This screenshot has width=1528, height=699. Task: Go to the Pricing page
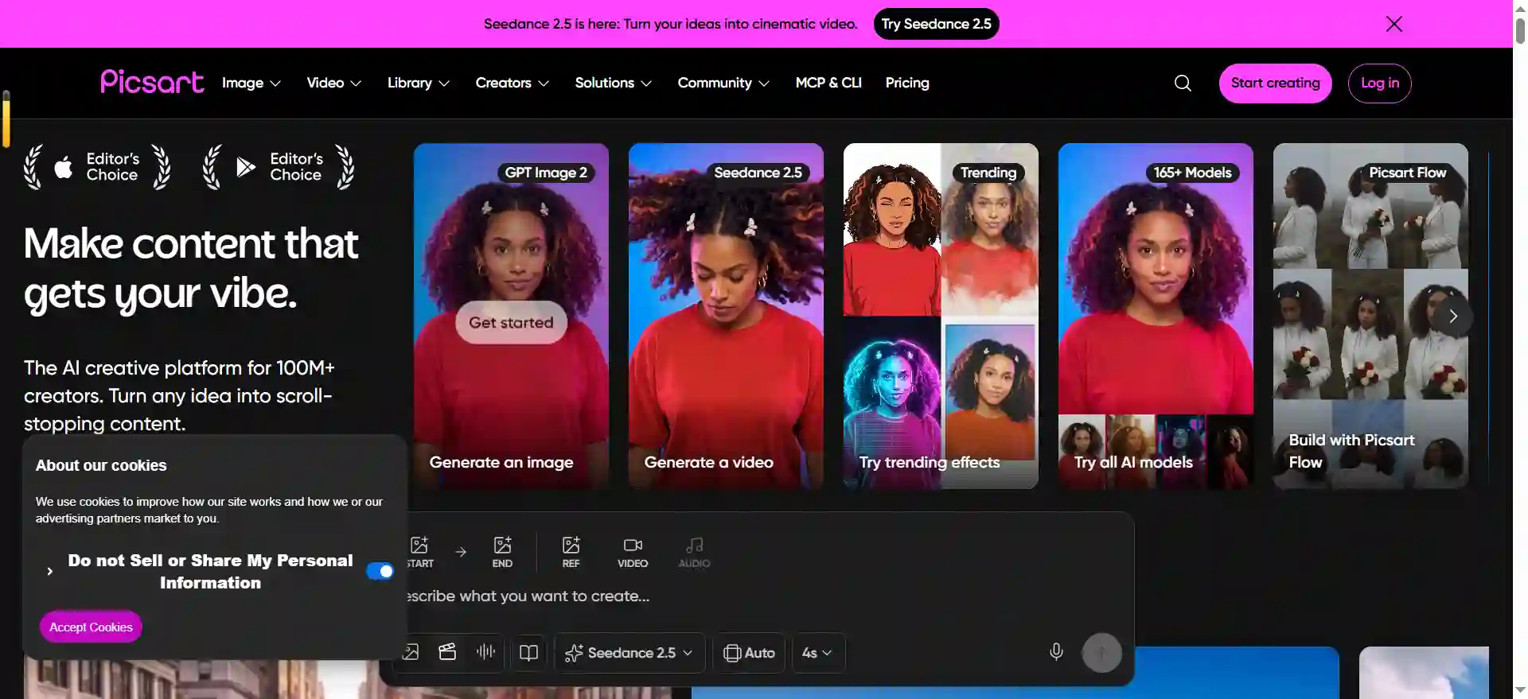907,83
